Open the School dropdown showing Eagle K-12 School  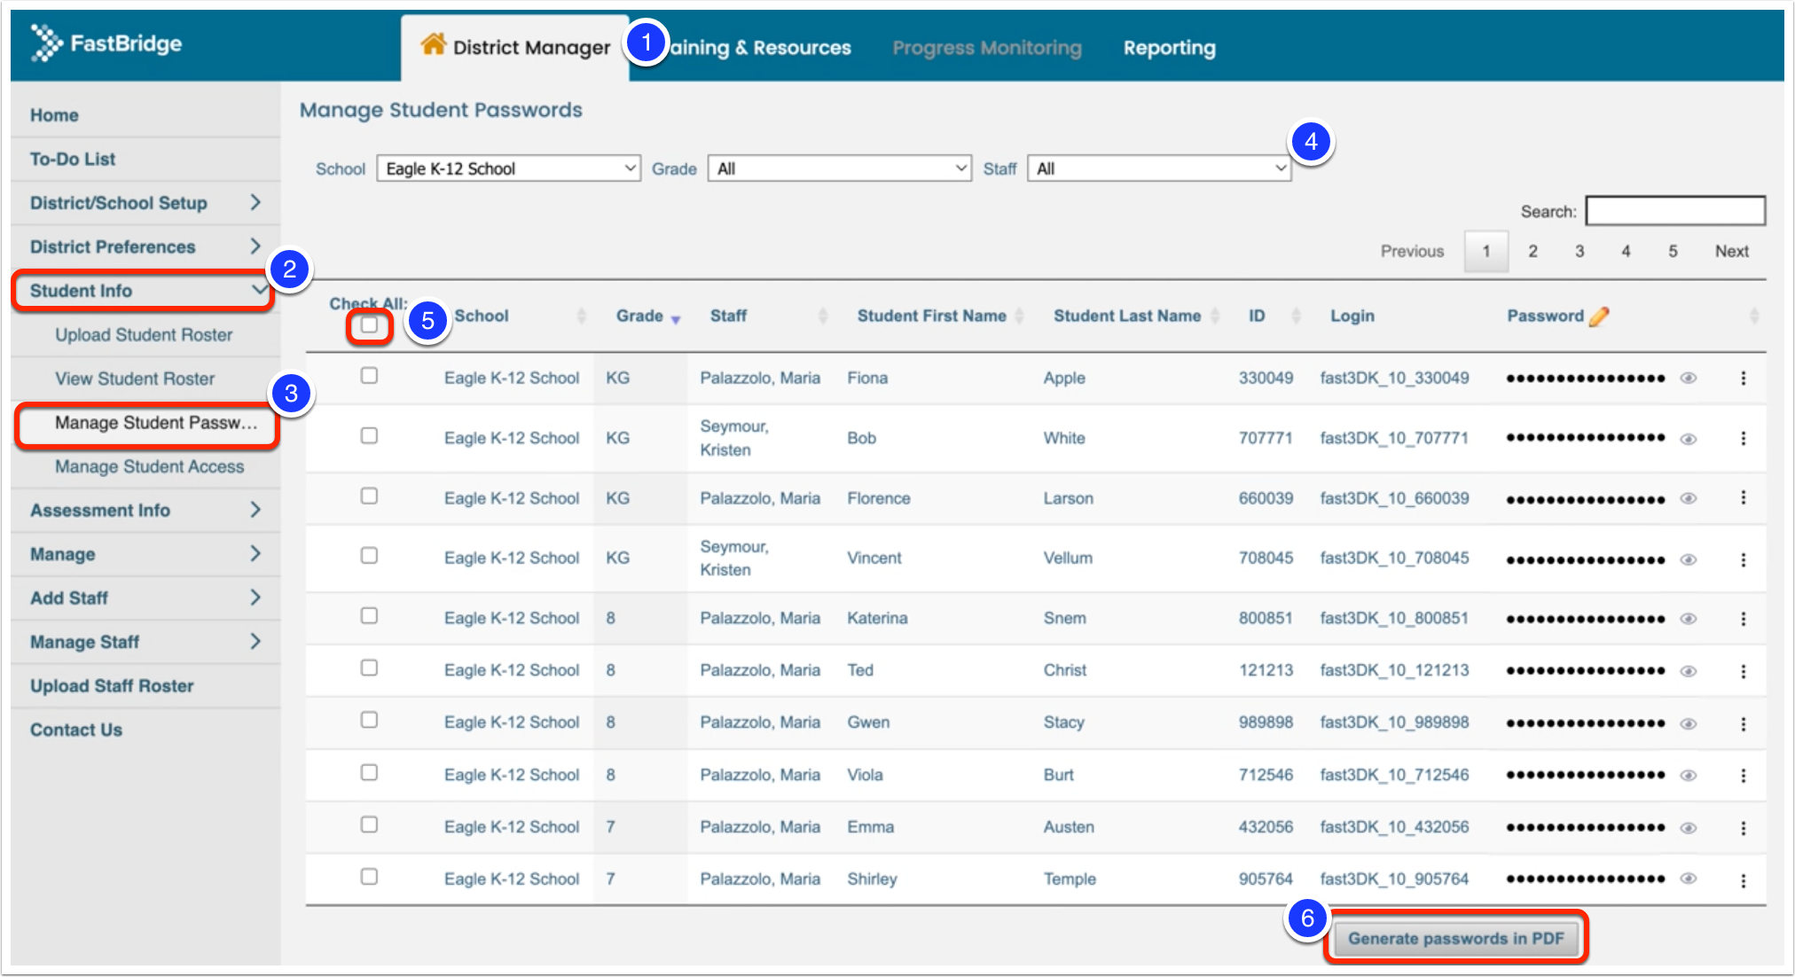pos(508,168)
